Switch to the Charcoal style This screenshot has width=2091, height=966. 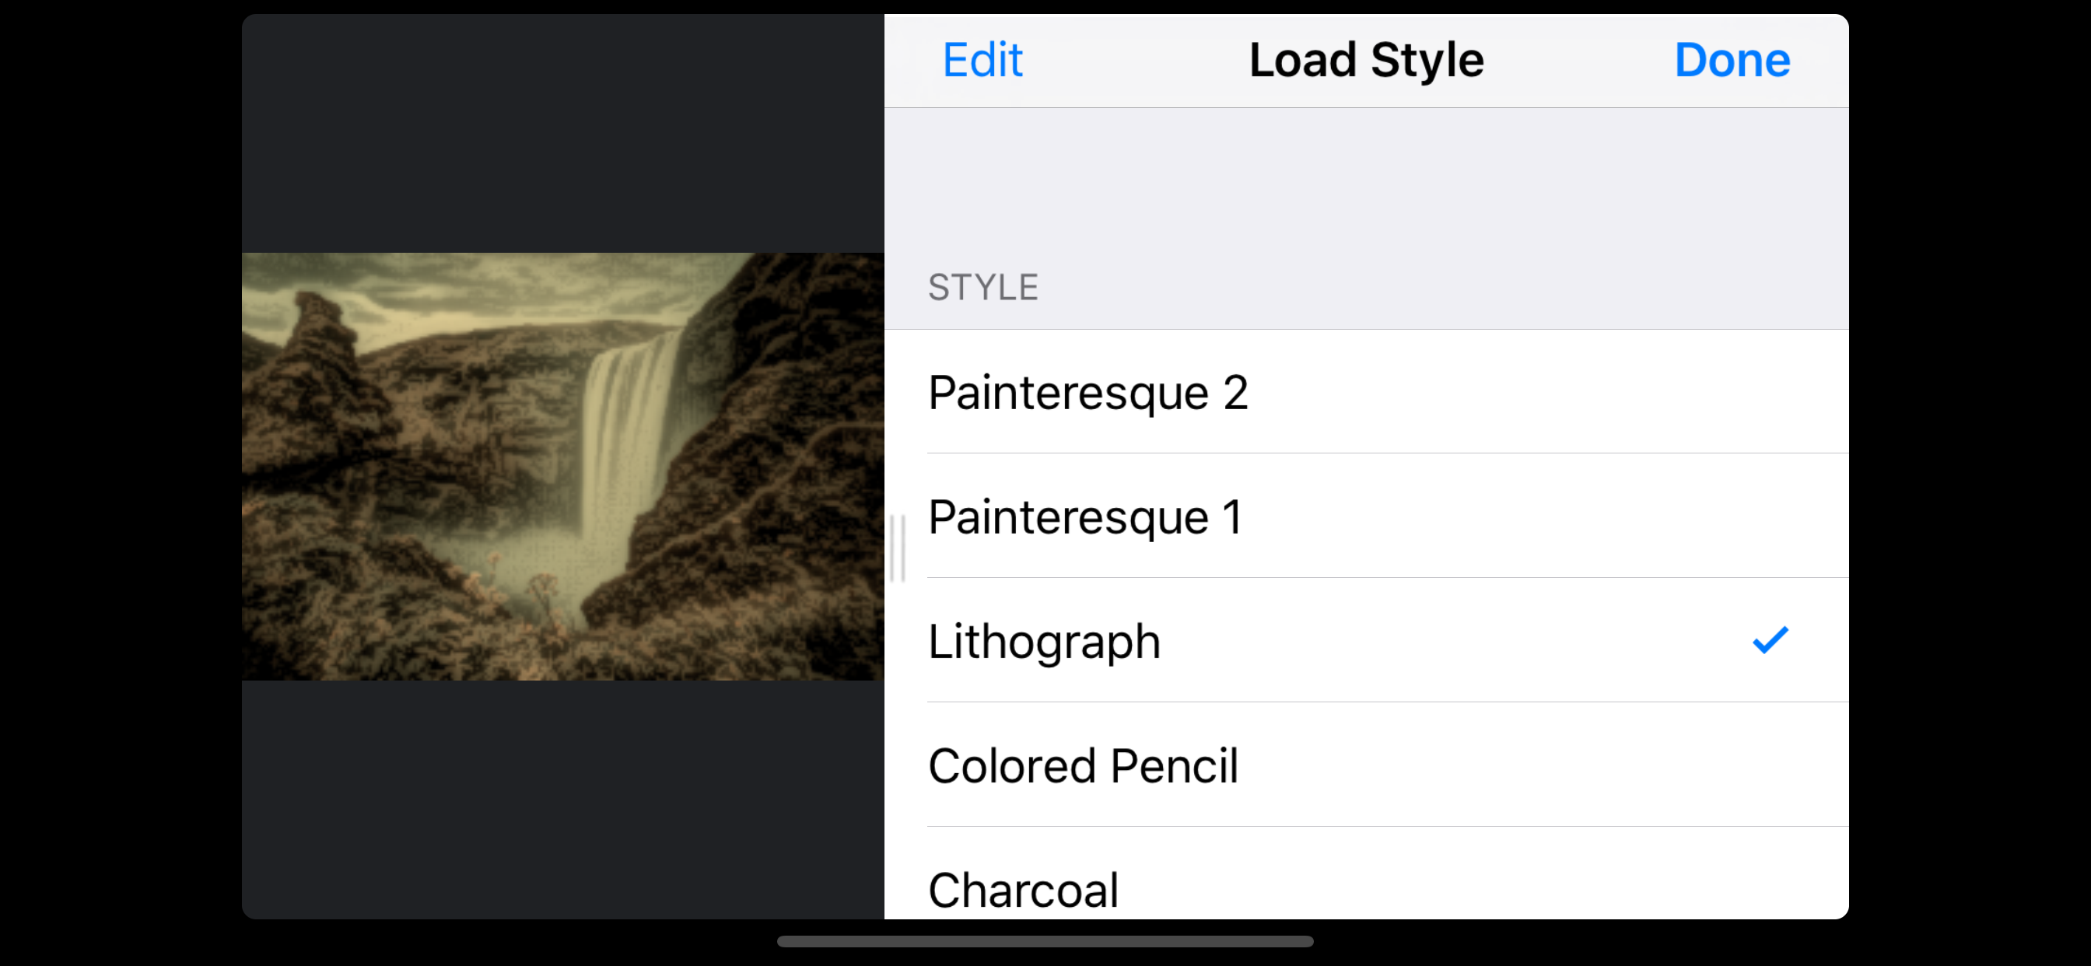(1023, 889)
